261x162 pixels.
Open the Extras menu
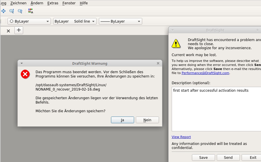[53, 3]
